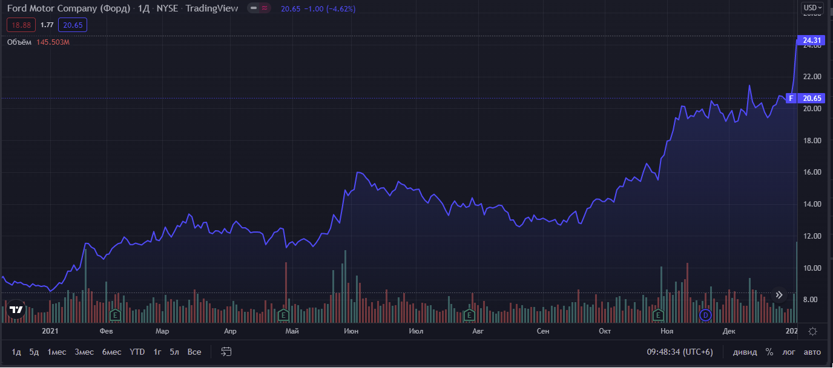
Task: Click the Июл label on the time axis
Action: [416, 331]
